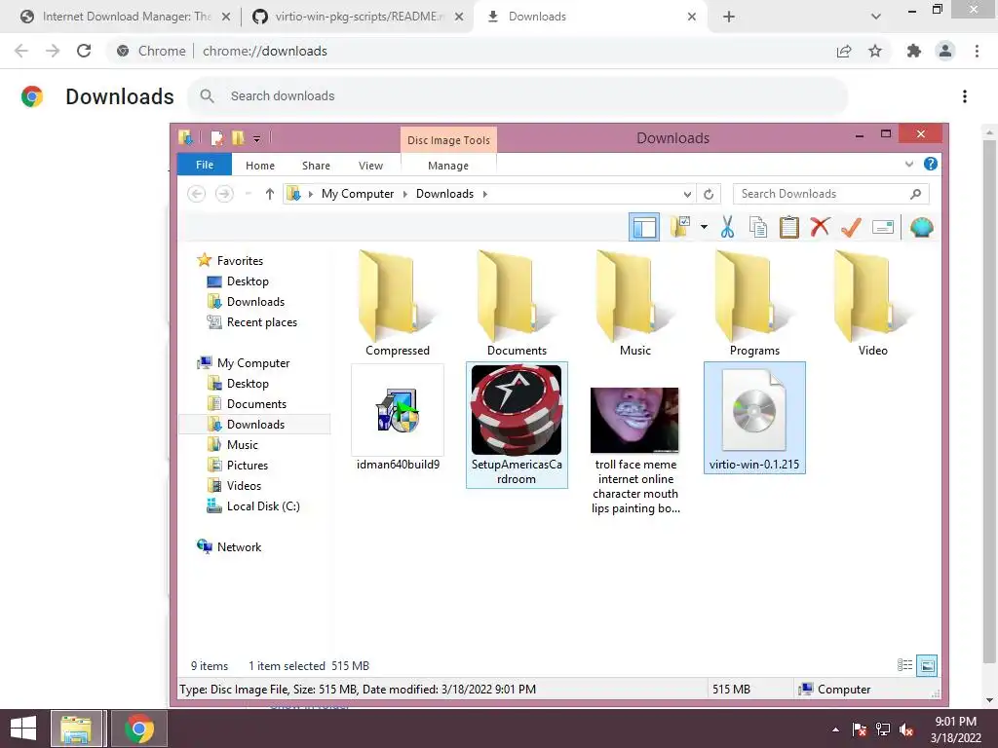Click the Rename toolbar icon
998x748 pixels.
883,227
